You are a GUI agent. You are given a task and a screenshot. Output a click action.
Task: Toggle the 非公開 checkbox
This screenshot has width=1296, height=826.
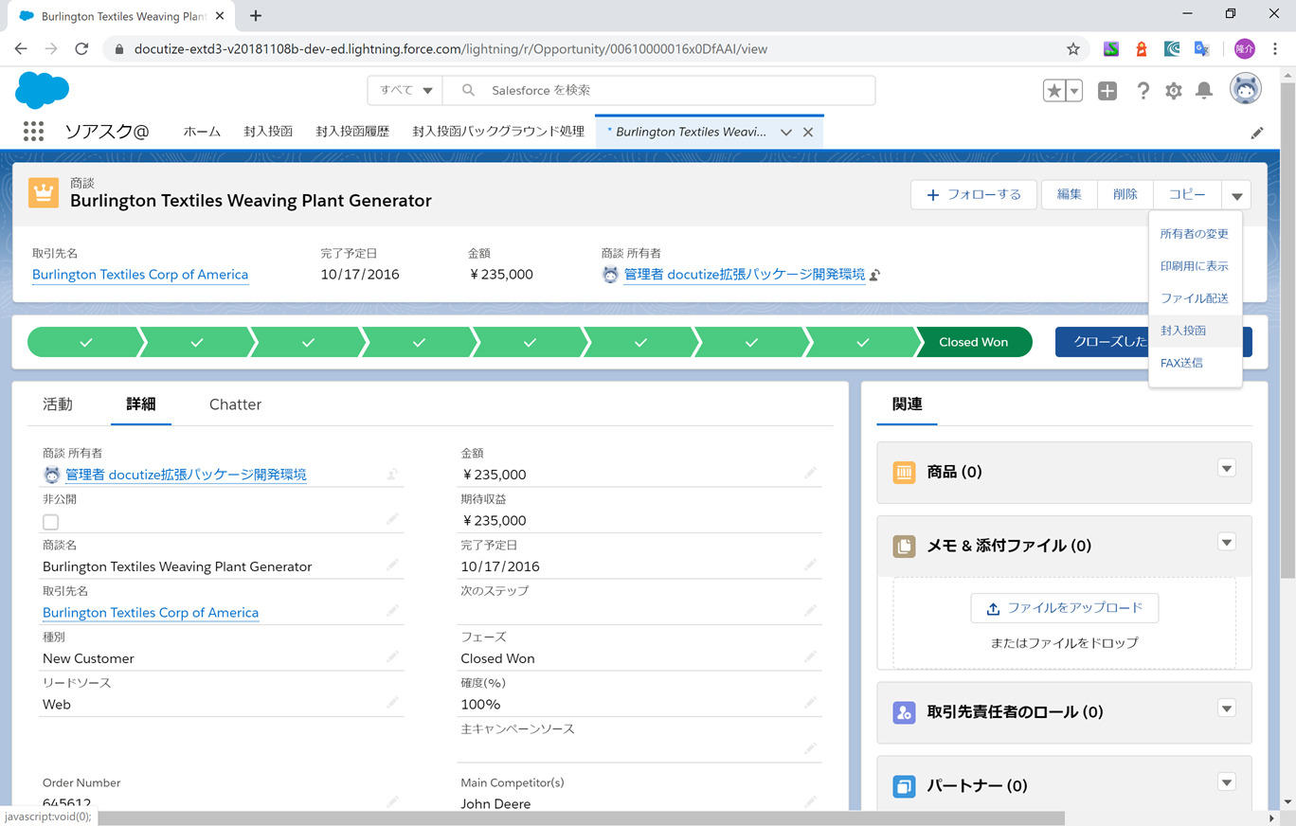(51, 522)
